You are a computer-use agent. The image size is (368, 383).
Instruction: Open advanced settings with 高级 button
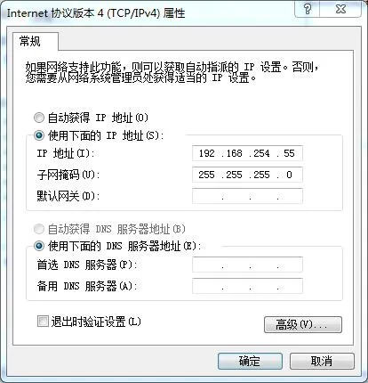tap(303, 324)
